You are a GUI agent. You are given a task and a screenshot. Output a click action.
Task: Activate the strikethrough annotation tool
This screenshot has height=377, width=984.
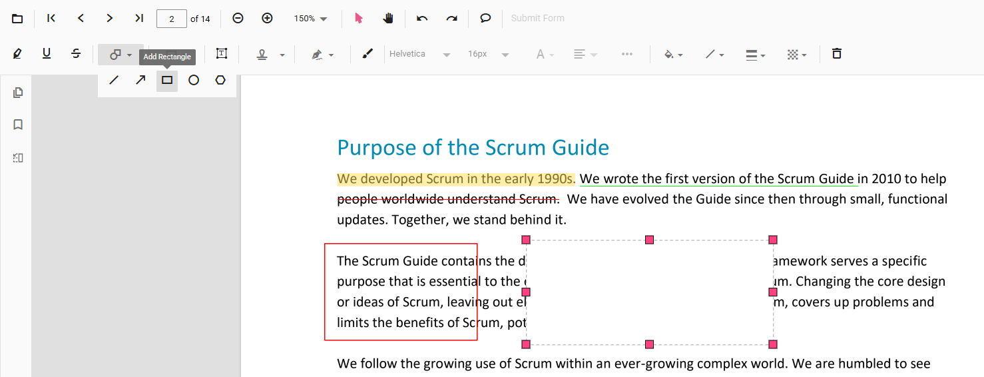76,54
